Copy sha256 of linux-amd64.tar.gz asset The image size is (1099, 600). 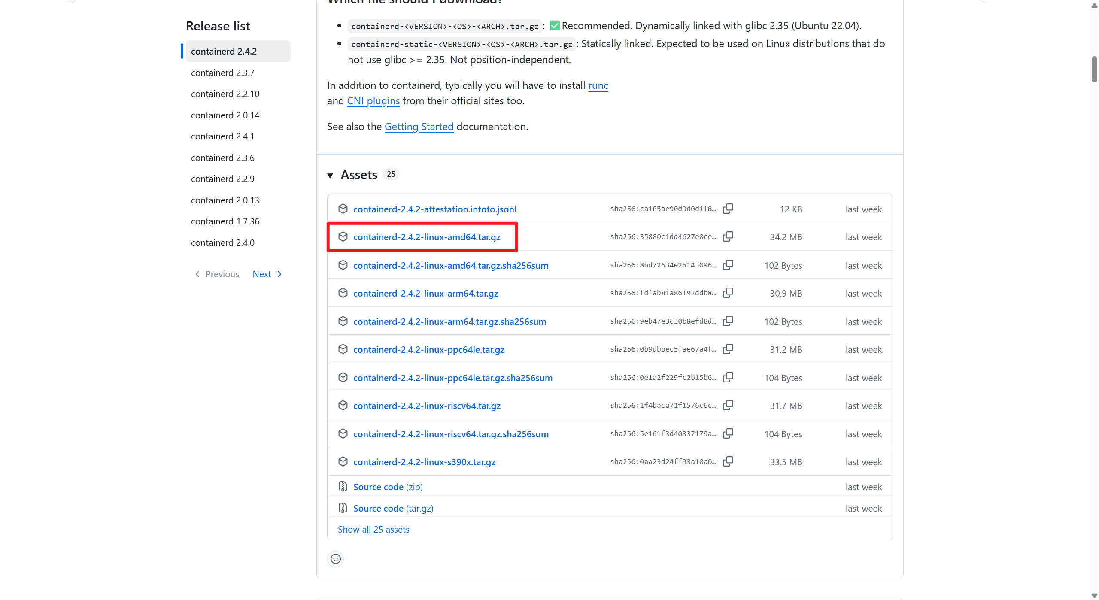click(728, 236)
